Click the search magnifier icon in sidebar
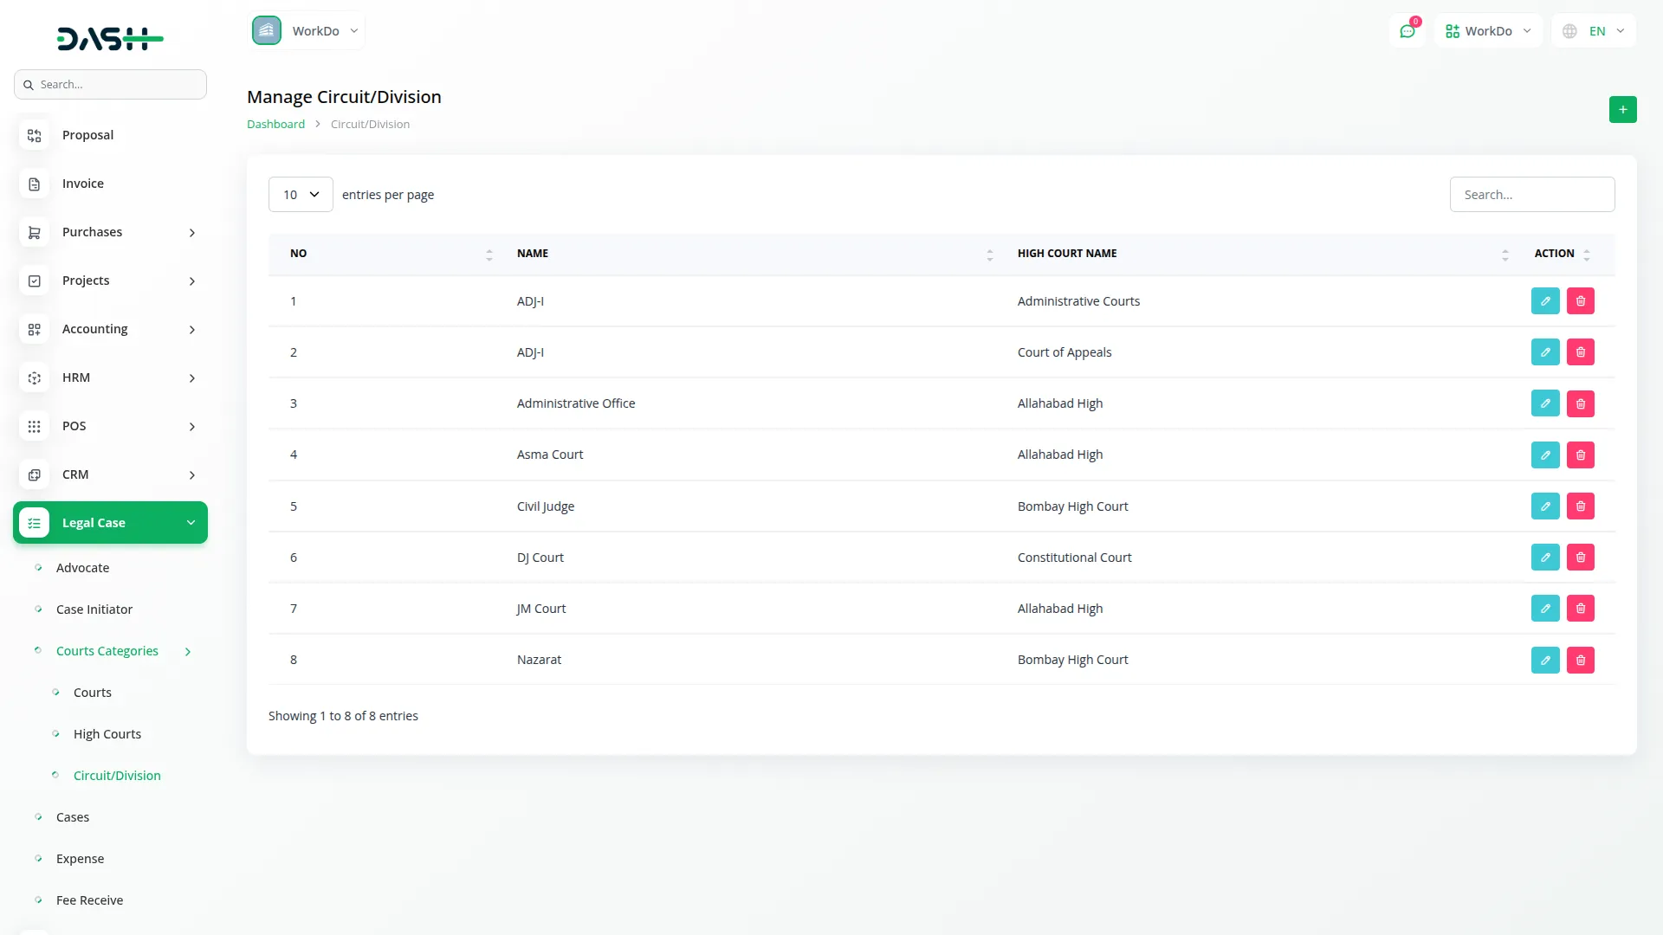The height and width of the screenshot is (935, 1663). tap(29, 84)
